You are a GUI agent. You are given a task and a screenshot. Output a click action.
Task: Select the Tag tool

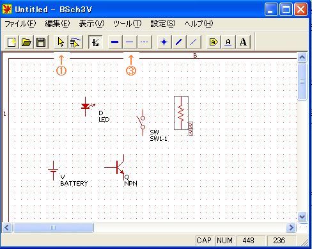tap(214, 42)
